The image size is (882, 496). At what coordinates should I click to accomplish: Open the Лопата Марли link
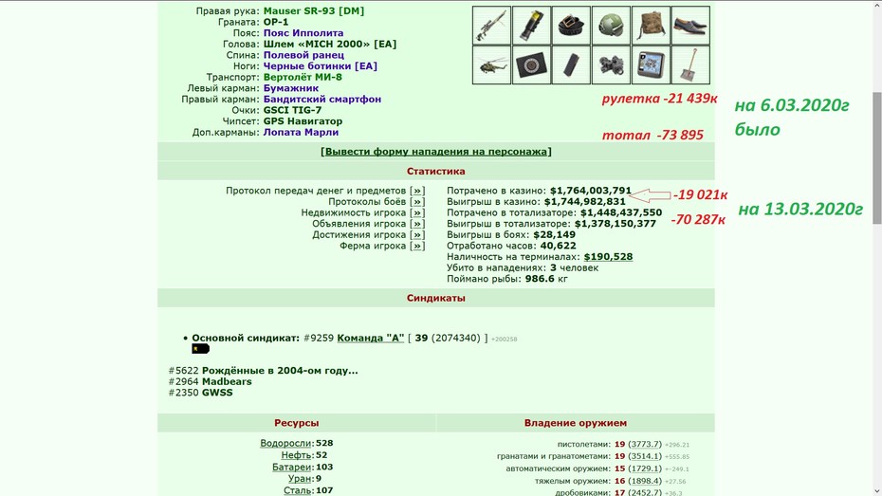pos(301,132)
